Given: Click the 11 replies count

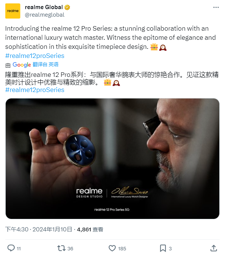Looking at the screenshot, I should point(19,249).
